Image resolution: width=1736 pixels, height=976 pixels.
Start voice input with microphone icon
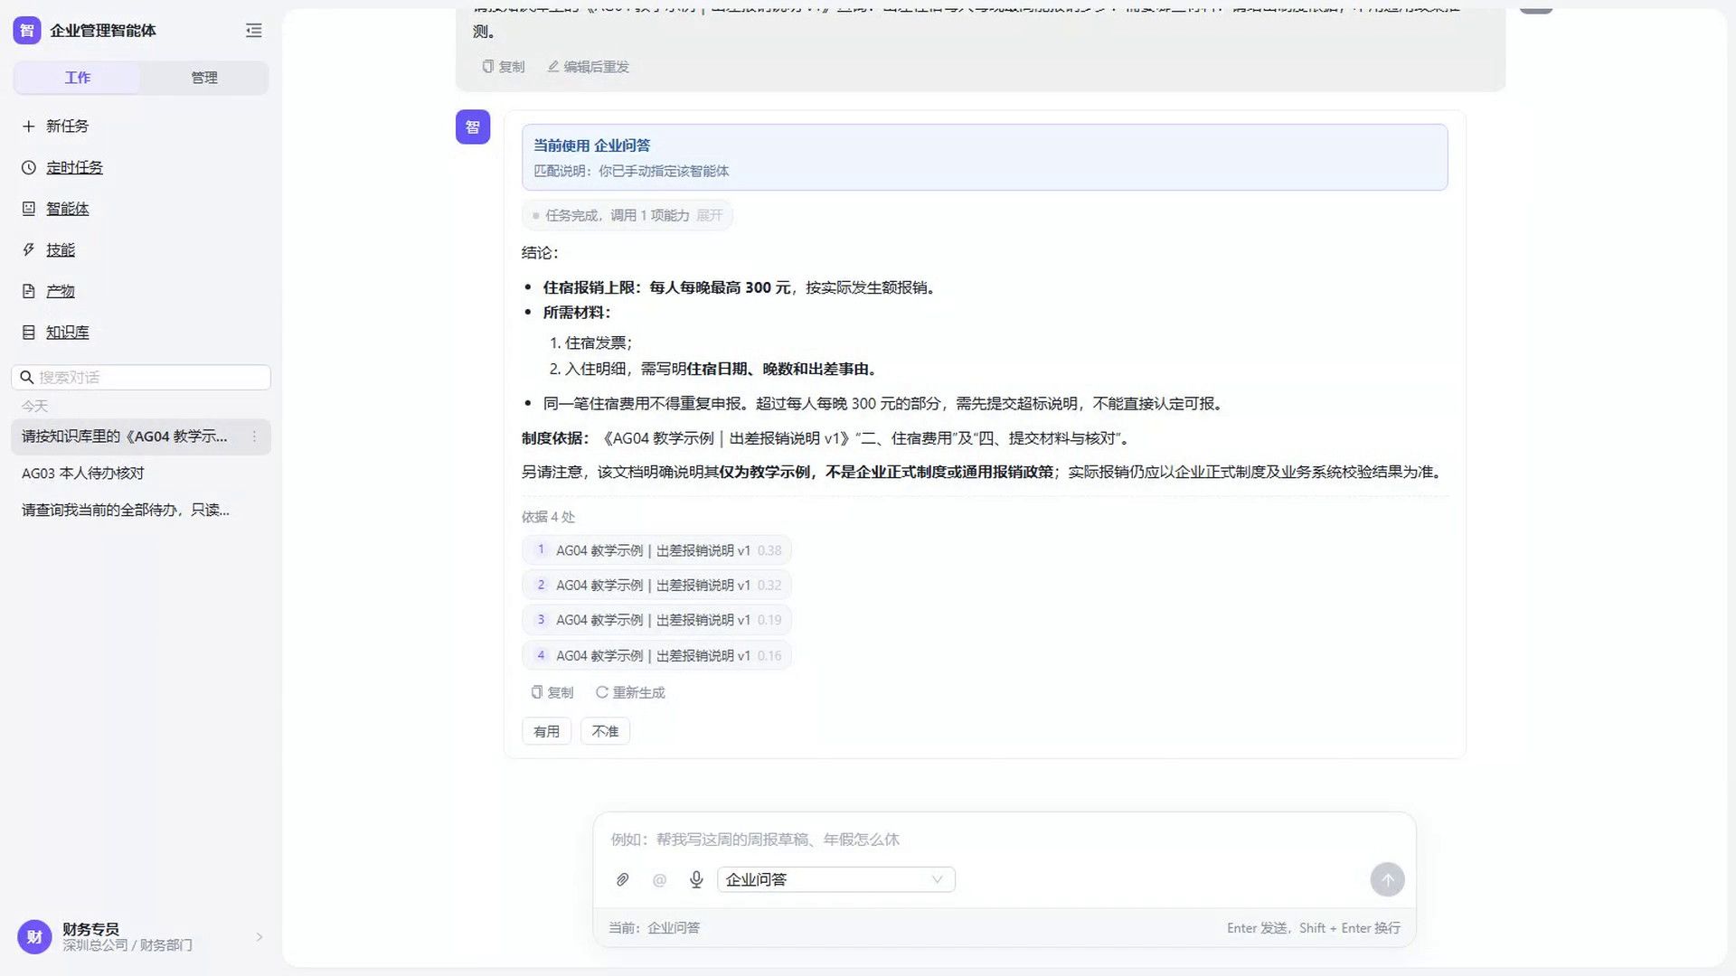click(x=696, y=879)
